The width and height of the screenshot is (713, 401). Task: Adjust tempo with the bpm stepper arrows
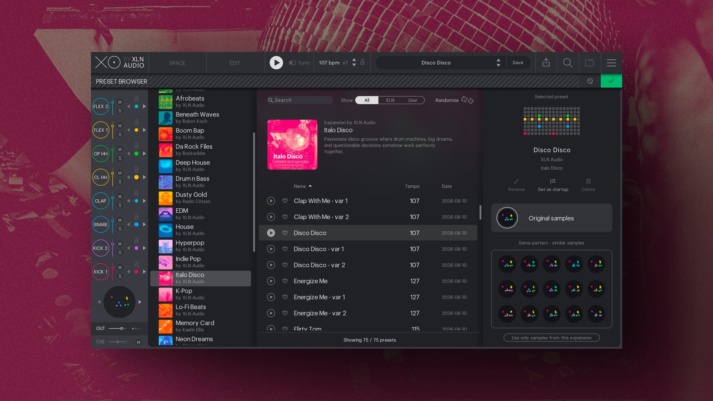pos(354,62)
